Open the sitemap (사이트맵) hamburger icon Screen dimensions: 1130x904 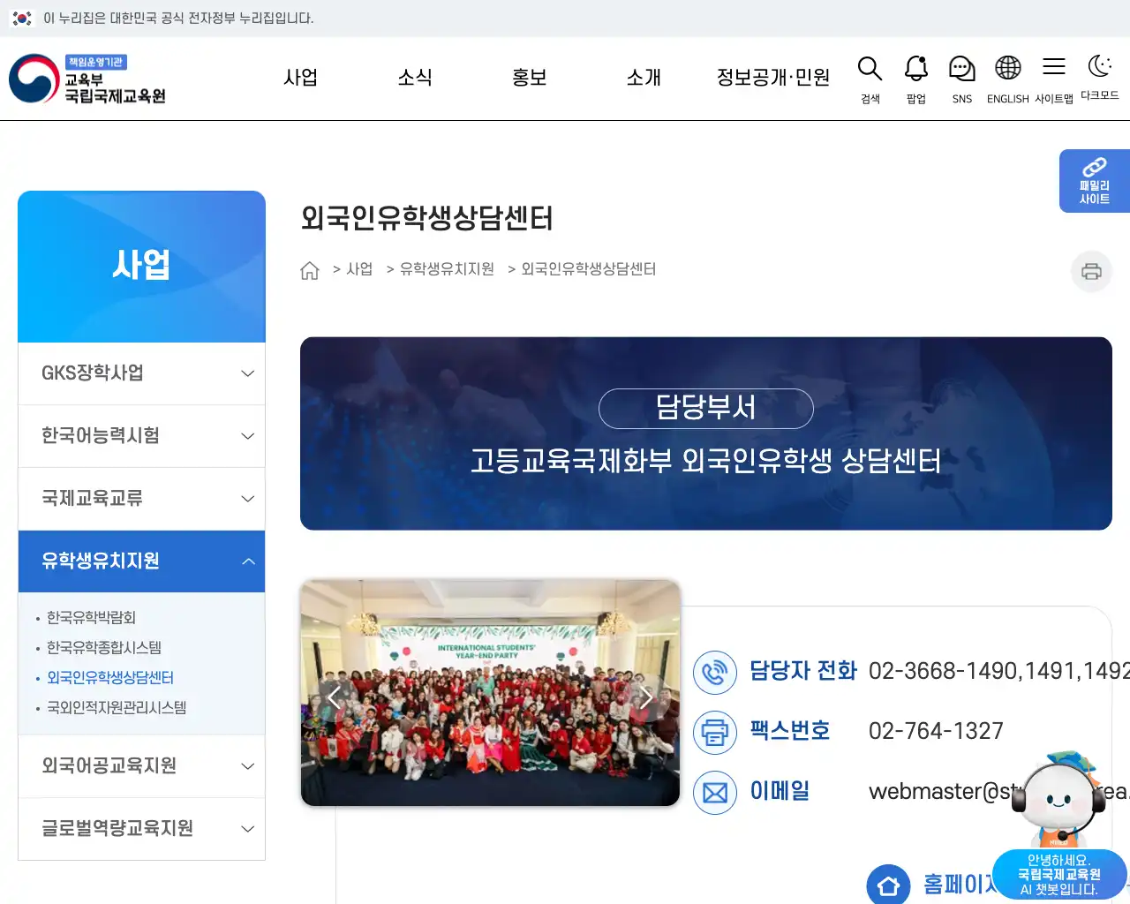pos(1053,79)
